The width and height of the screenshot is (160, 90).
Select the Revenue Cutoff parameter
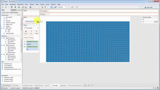pos(8,81)
